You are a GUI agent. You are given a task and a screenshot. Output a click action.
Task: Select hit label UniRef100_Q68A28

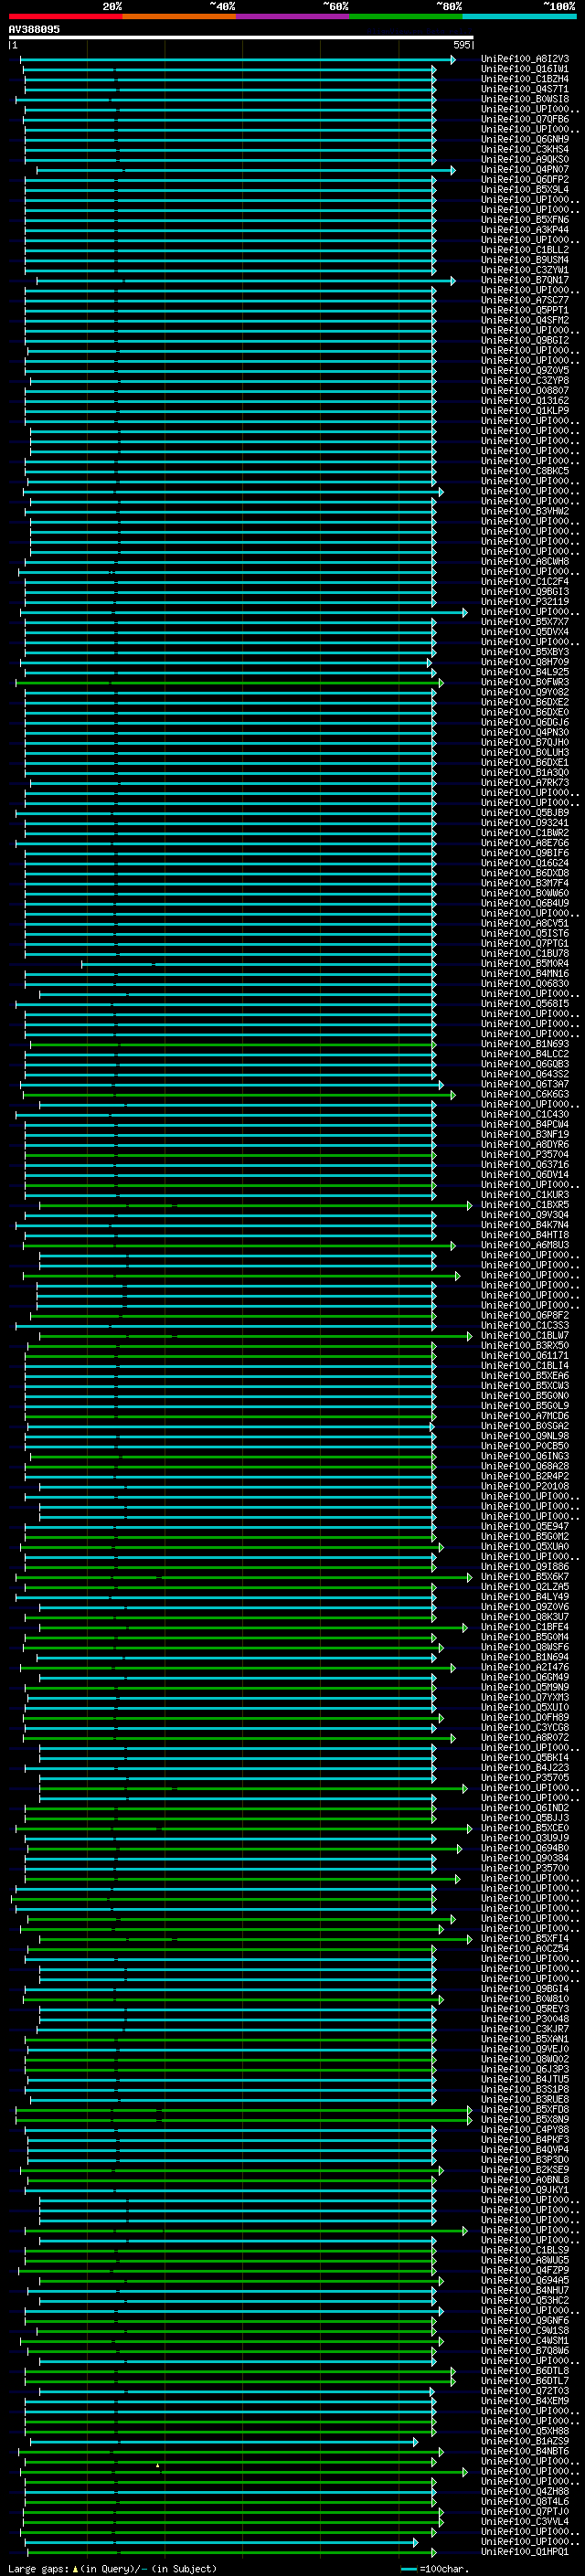pos(525,1466)
